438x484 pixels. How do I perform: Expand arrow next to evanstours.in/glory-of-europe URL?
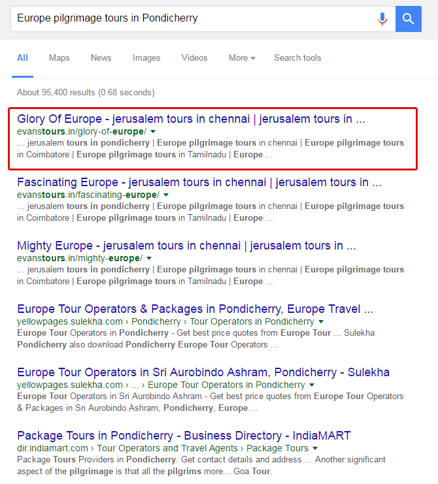(154, 132)
